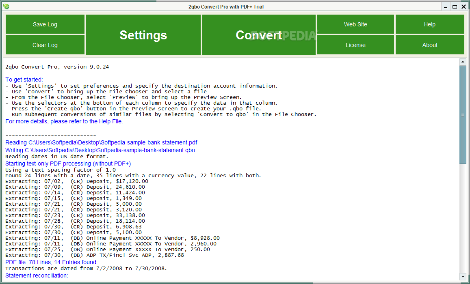470x284 pixels.
Task: Click 'Transactions are dated from 7/2/2008' line
Action: point(86,269)
